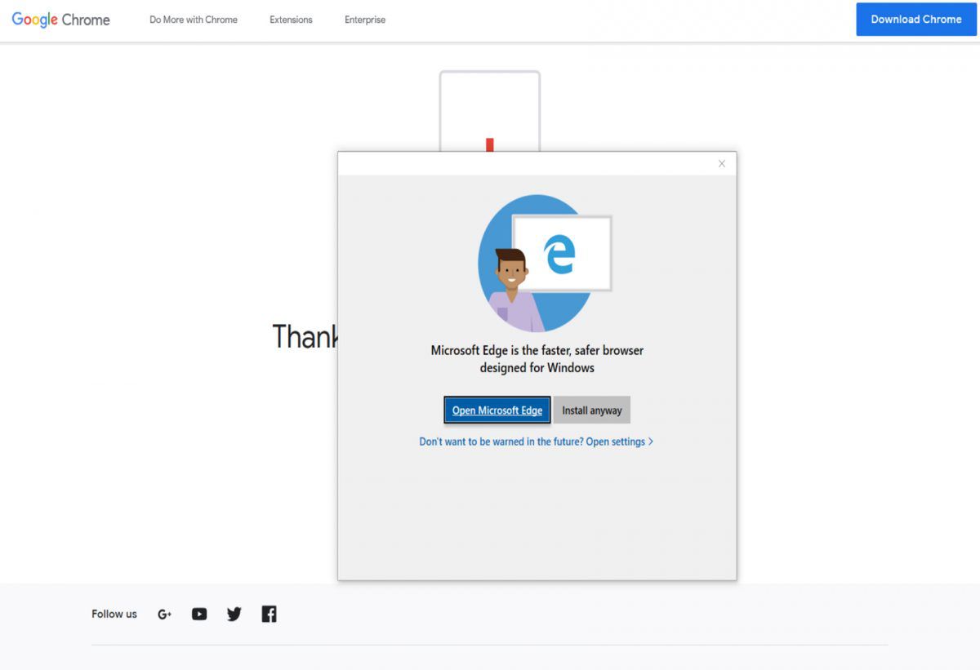Click the Google Chrome logo
Viewport: 980px width, 670px height.
60,19
